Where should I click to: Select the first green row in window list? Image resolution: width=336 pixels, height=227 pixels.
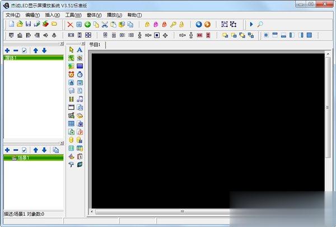coord(34,58)
